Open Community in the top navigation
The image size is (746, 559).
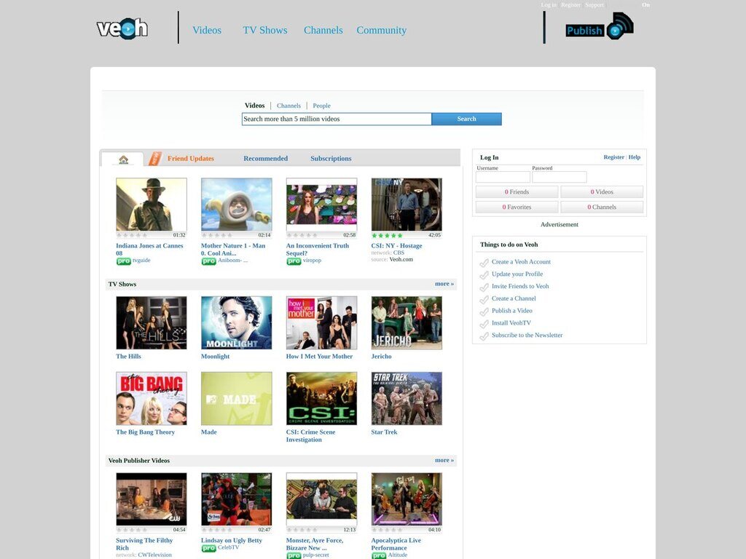(x=382, y=30)
